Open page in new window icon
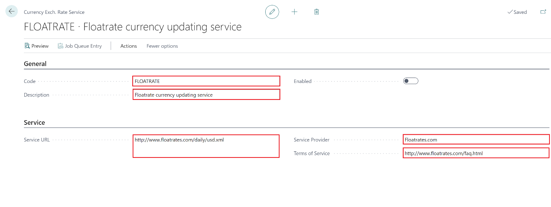551x207 pixels. 543,12
